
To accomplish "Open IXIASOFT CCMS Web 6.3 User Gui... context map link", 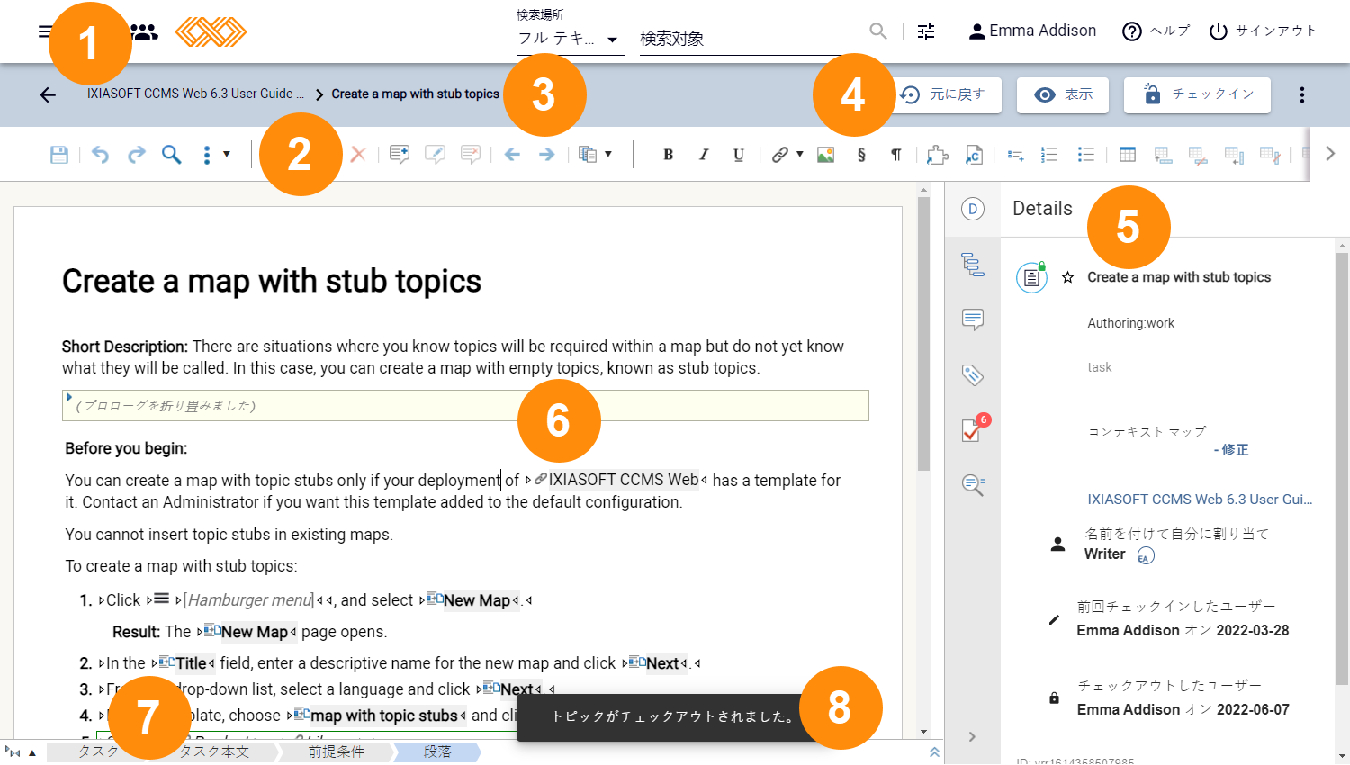I will (1200, 499).
